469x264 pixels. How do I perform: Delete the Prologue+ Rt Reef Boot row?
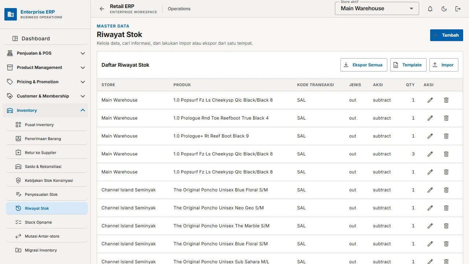[x=446, y=136]
